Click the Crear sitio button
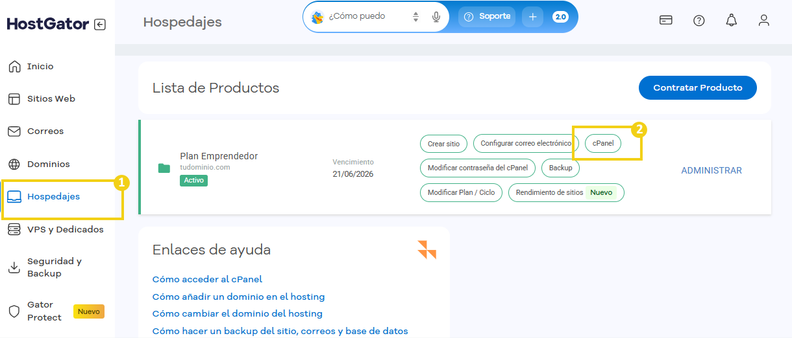This screenshot has height=338, width=792. coord(443,144)
